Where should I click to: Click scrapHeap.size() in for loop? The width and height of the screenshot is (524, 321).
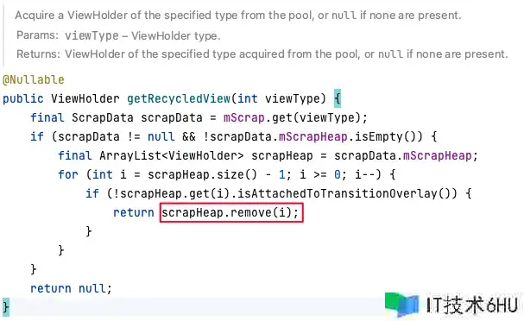[x=203, y=174]
